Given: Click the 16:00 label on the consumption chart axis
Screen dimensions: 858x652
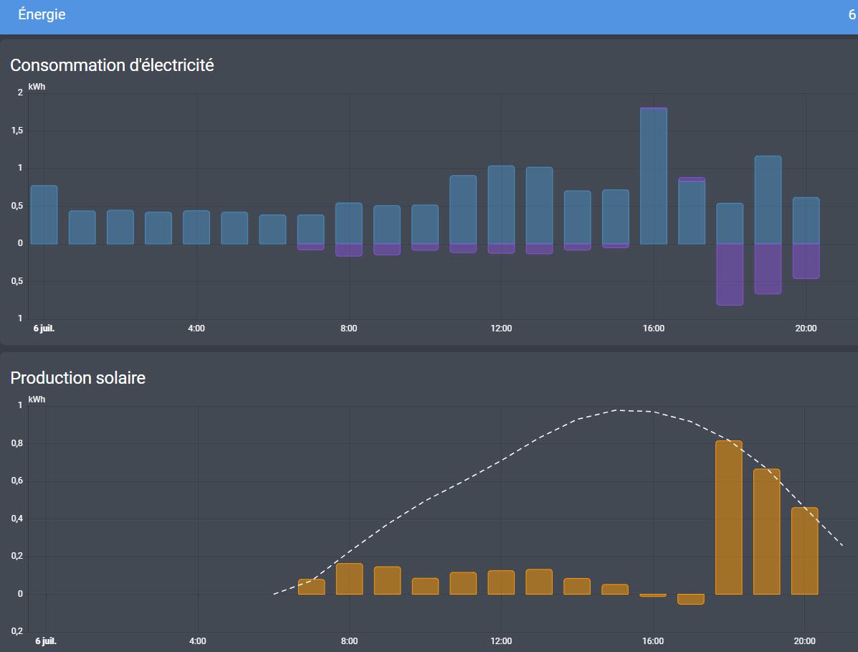Looking at the screenshot, I should 653,329.
